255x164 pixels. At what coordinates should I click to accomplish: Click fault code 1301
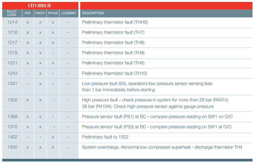(12, 83)
